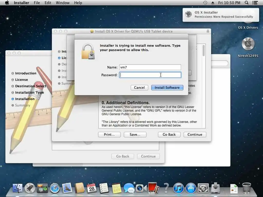Open the Apple menu
The height and width of the screenshot is (197, 263).
tap(7, 3)
